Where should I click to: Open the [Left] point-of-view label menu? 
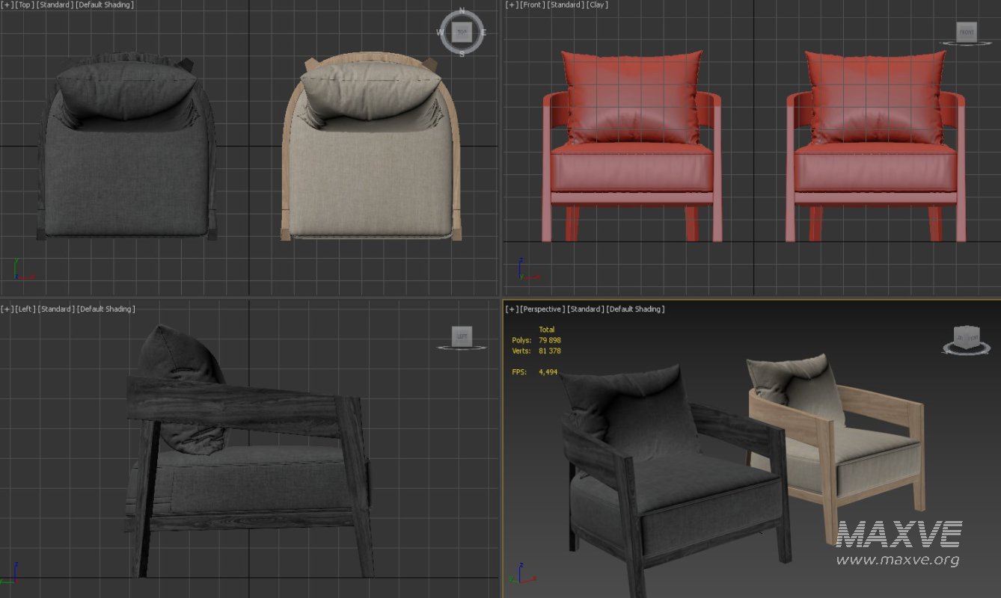(25, 309)
